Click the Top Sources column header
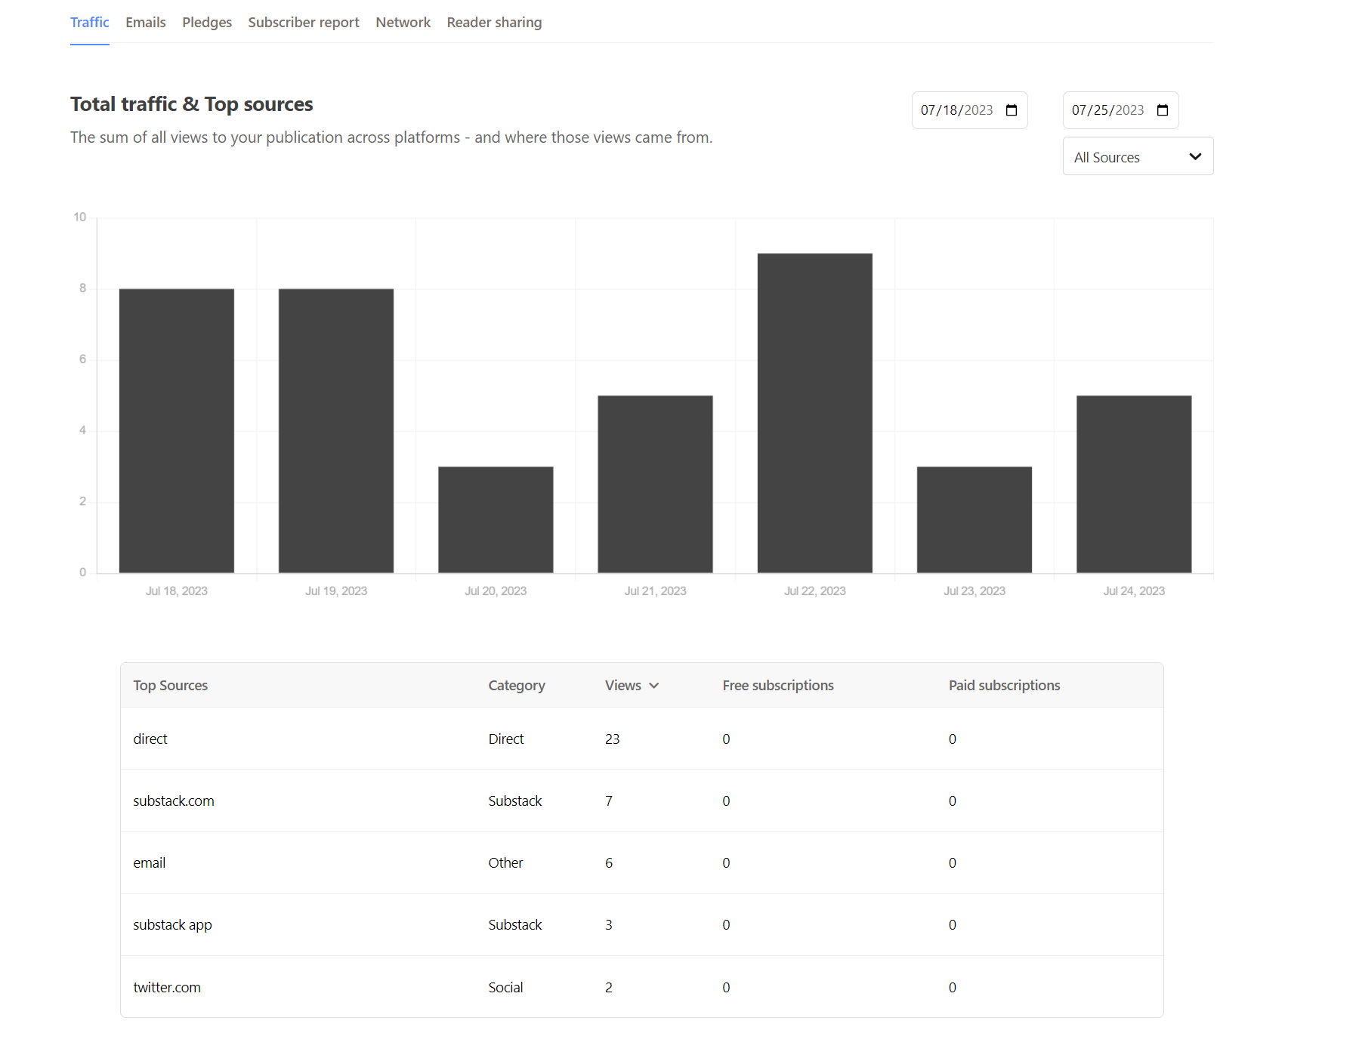1356x1055 pixels. [170, 686]
